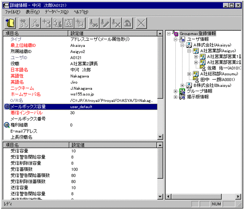Click the 掲示板情報 bulletin board icon
245x210 pixels.
pos(182,97)
